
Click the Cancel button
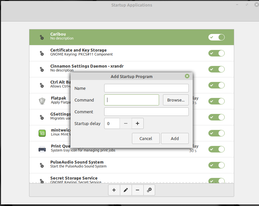point(146,138)
